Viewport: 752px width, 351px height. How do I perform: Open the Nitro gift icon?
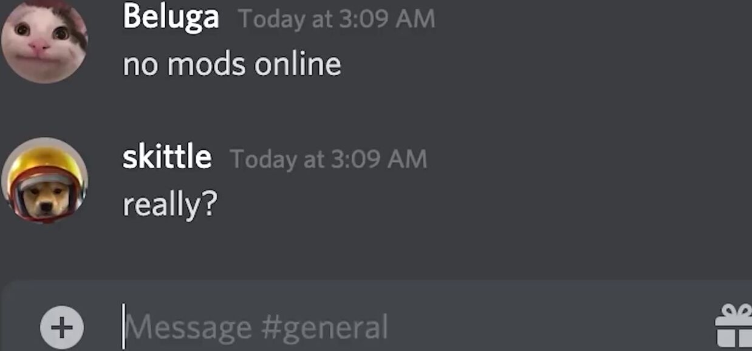[x=734, y=326]
